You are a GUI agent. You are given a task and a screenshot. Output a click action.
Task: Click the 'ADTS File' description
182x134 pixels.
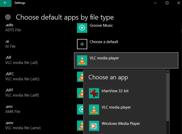tap(13, 30)
